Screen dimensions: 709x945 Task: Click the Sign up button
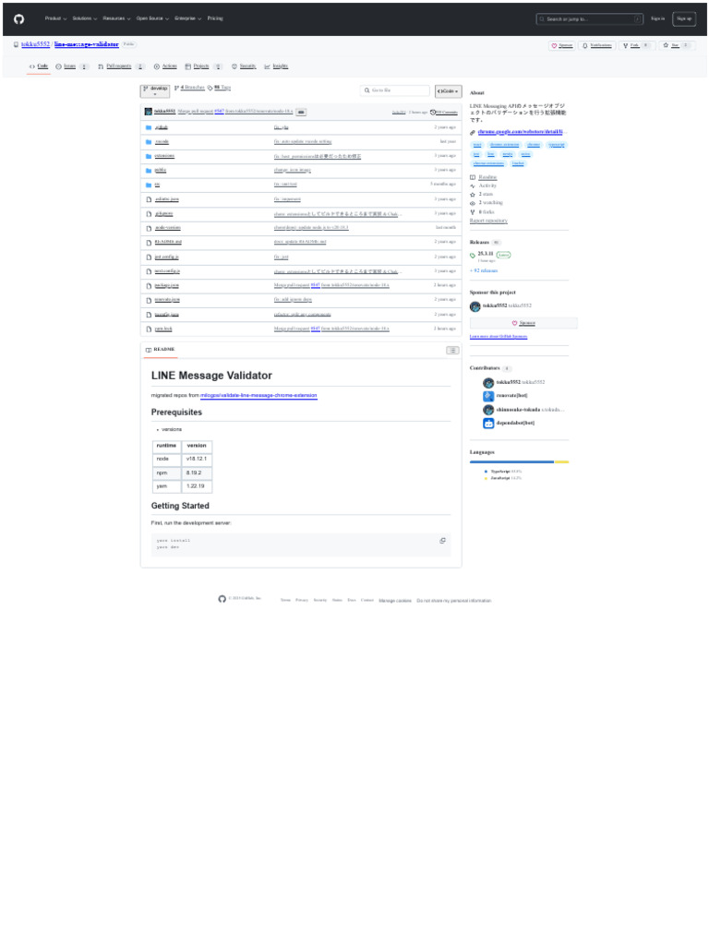click(684, 18)
